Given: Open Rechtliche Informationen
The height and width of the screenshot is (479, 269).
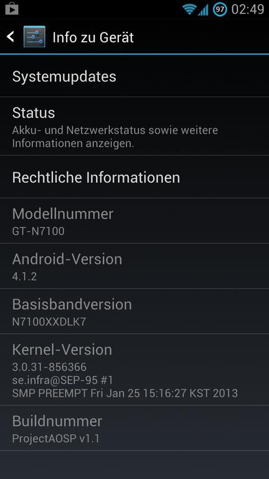Looking at the screenshot, I should click(134, 177).
